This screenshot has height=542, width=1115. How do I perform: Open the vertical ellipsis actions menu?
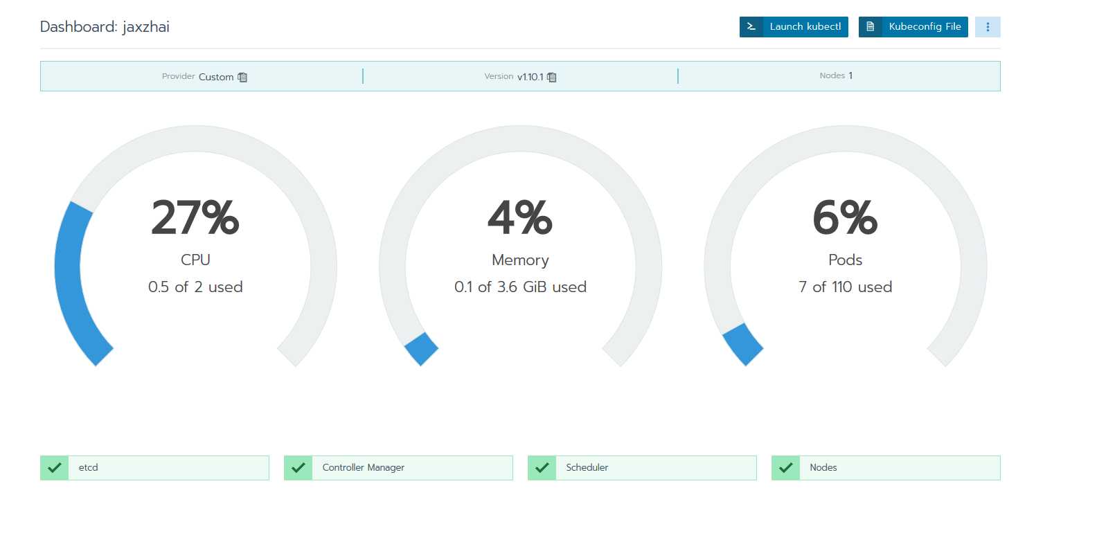coord(988,27)
